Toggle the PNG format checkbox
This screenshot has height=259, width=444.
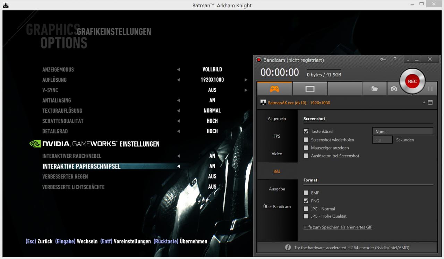[x=306, y=201]
